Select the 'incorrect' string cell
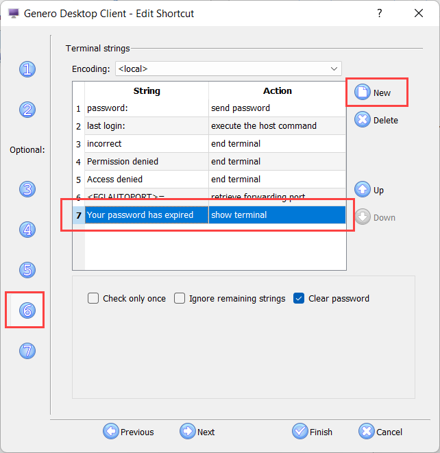The width and height of the screenshot is (440, 453). 147,144
